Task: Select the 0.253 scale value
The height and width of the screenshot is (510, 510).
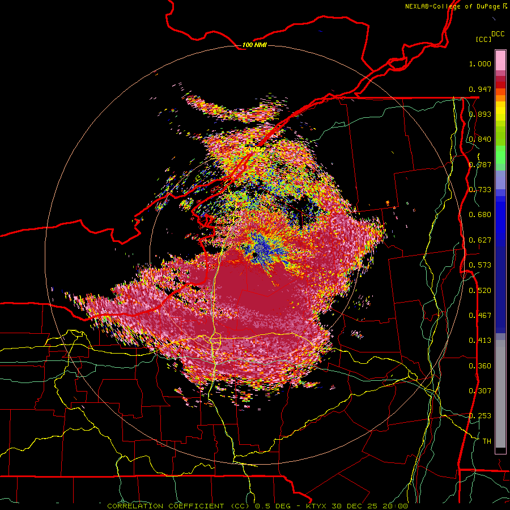Action: (480, 416)
